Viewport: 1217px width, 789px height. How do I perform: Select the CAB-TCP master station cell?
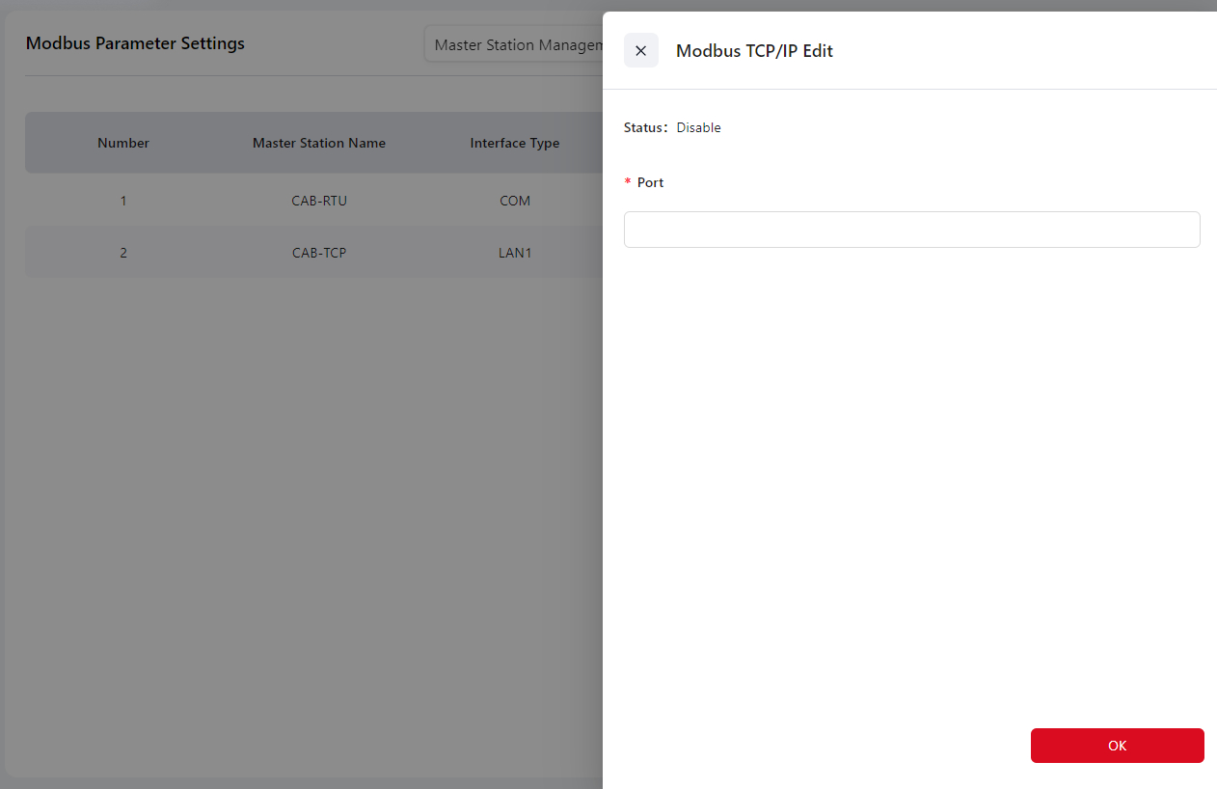(x=319, y=253)
